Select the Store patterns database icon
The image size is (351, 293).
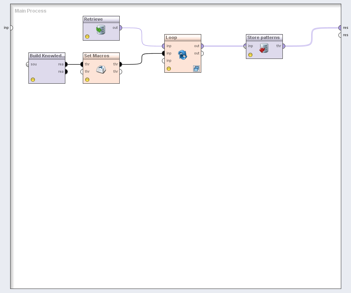[x=264, y=48]
